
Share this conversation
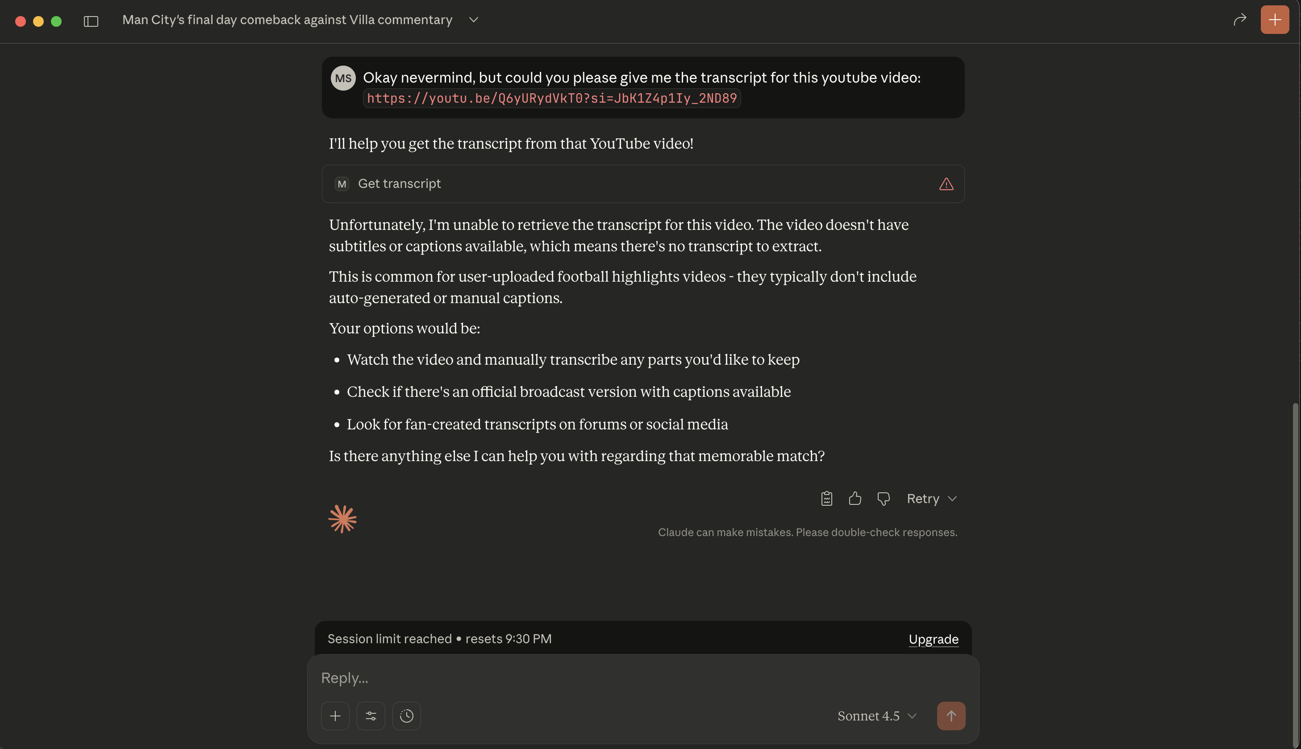coord(1240,20)
